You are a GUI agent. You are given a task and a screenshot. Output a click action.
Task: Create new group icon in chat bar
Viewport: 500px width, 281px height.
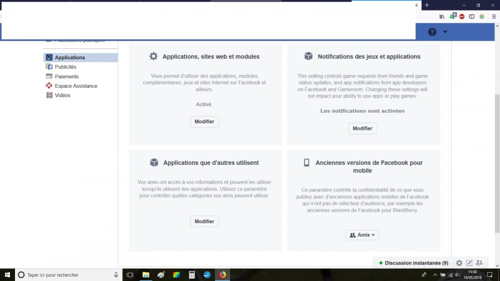(x=479, y=263)
